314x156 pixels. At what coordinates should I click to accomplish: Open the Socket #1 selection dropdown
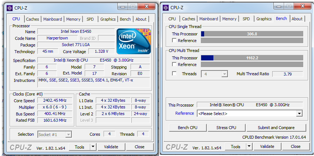click(x=54, y=135)
